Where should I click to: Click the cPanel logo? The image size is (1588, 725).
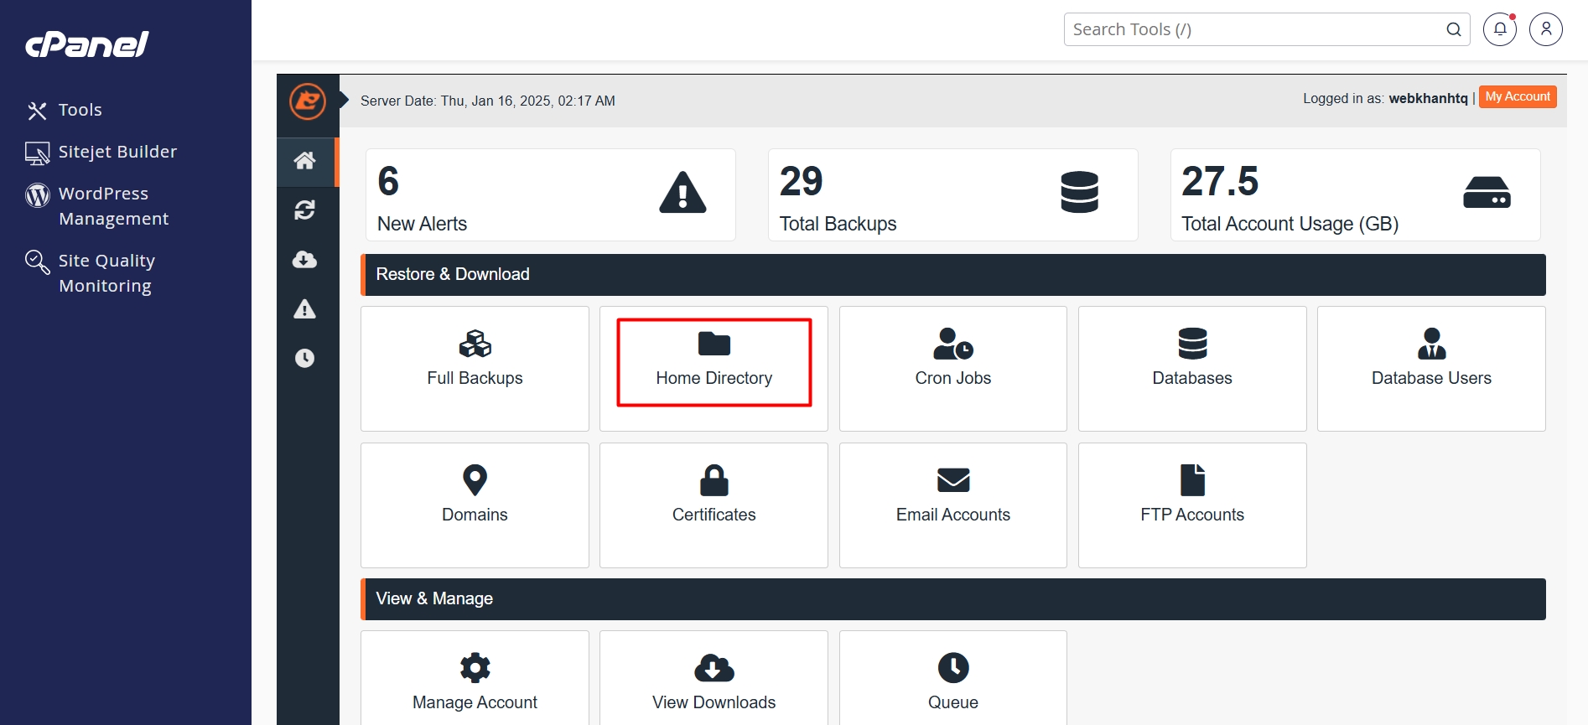(x=87, y=44)
